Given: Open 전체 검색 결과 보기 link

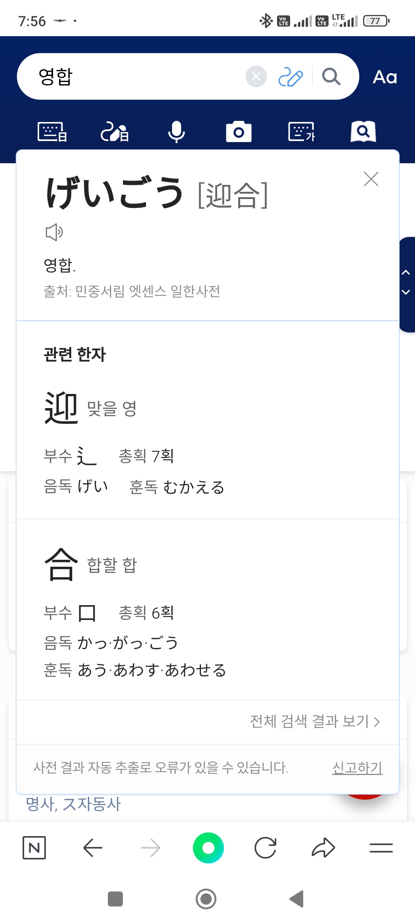Looking at the screenshot, I should (x=315, y=721).
